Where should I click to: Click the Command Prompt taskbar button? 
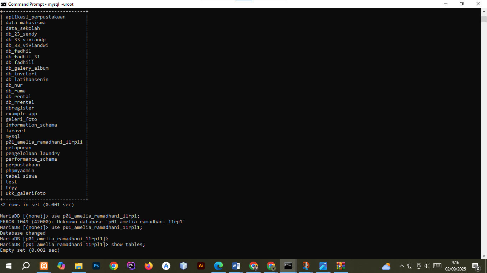[x=288, y=266]
